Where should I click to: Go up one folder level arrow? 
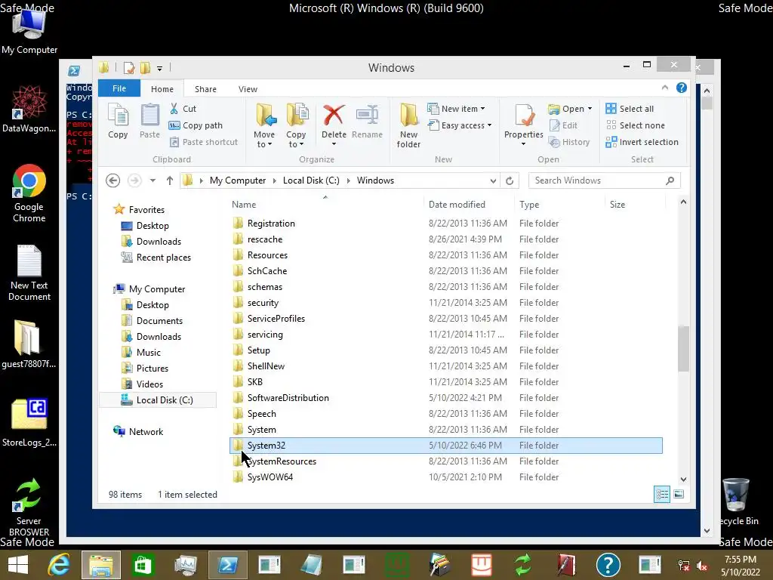[x=170, y=180]
